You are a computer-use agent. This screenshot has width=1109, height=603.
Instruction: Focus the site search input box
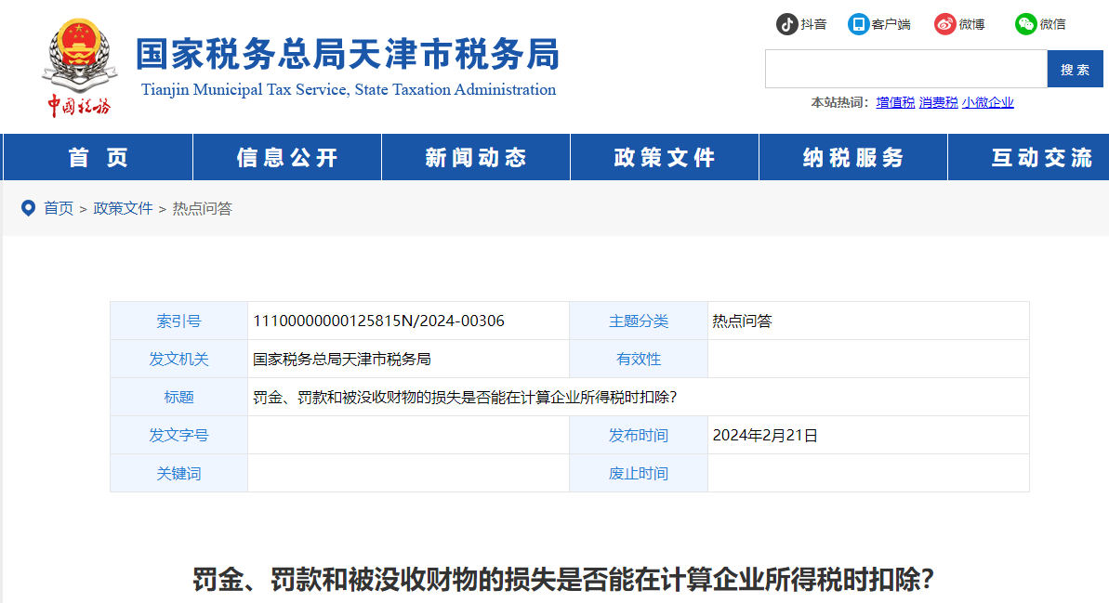pos(906,70)
